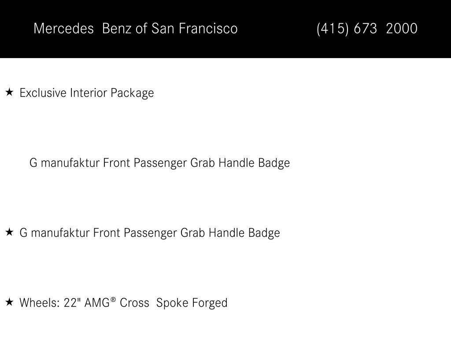Click the star beside Exclusive Interior Package
Image resolution: width=451 pixels, height=338 pixels.
(10, 92)
